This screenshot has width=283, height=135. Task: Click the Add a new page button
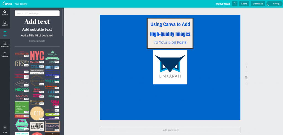point(170,130)
